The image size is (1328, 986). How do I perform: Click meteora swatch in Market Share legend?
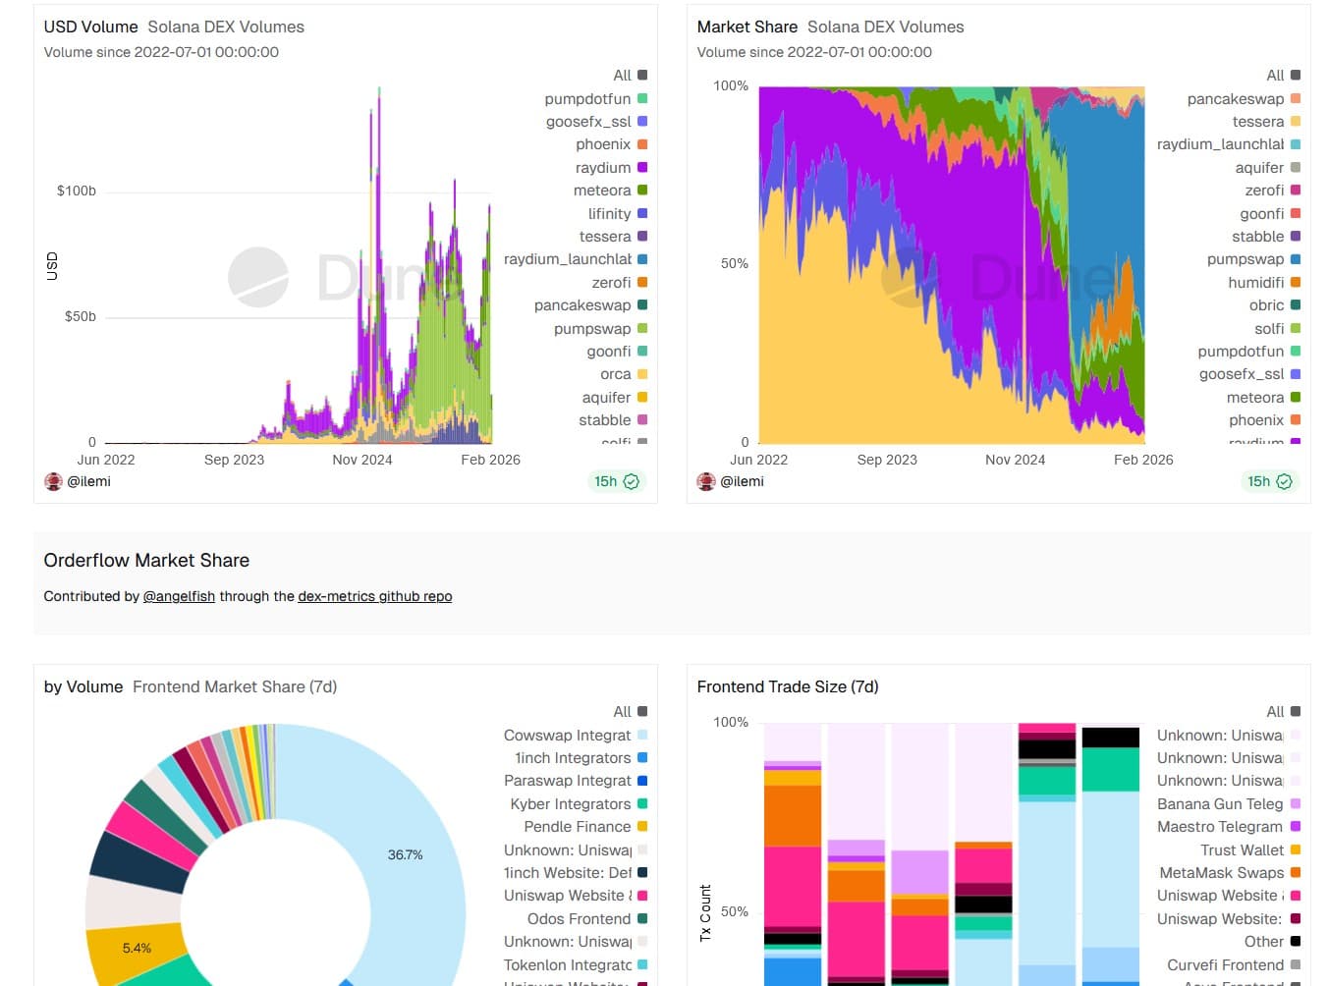click(1296, 398)
